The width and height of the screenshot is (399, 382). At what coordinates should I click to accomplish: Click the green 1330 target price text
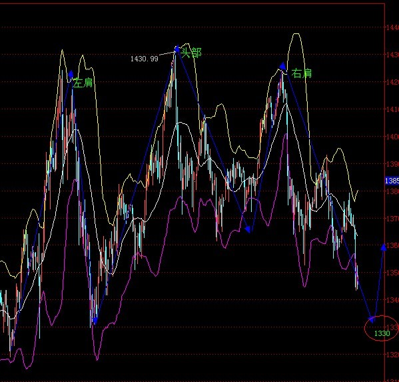pyautogui.click(x=382, y=333)
